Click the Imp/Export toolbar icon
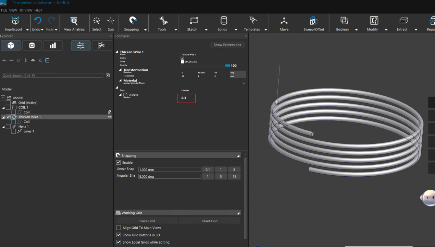The width and height of the screenshot is (435, 247). click(x=15, y=21)
